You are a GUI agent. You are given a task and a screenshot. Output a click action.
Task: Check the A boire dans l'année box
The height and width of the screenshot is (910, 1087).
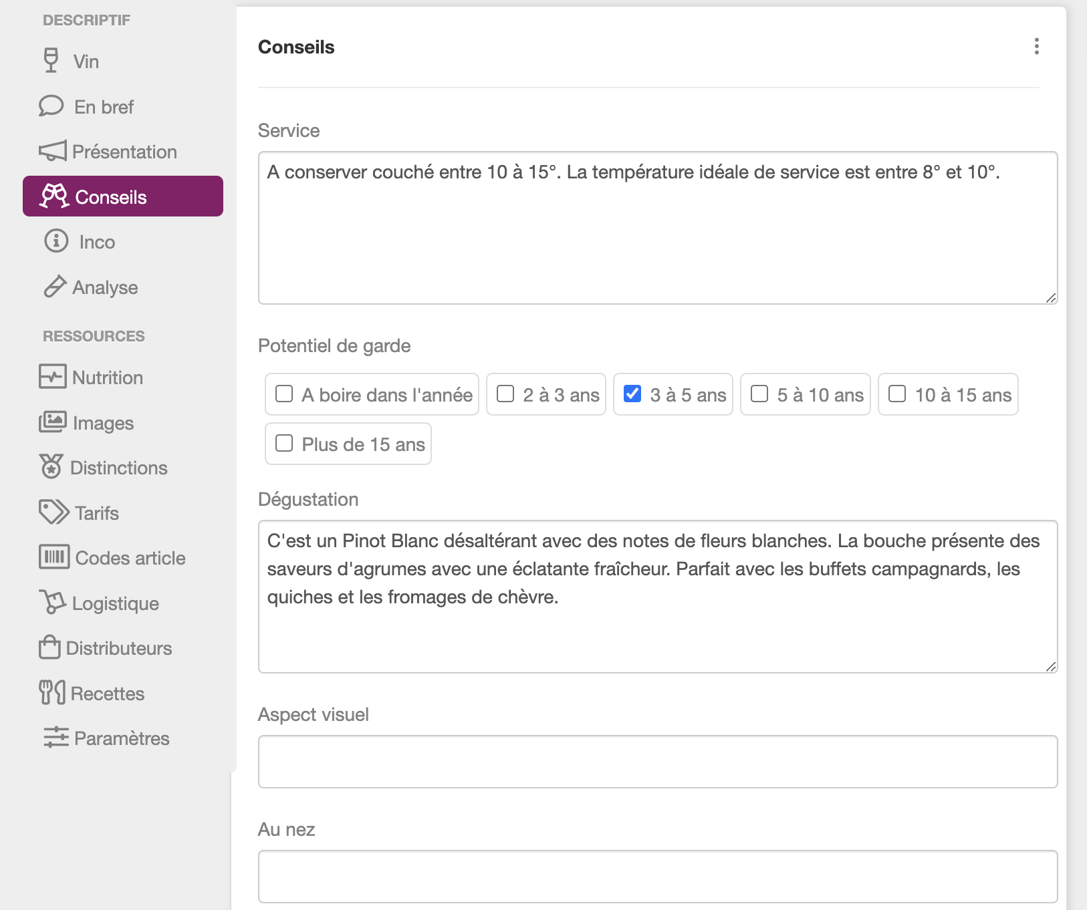[x=284, y=394]
